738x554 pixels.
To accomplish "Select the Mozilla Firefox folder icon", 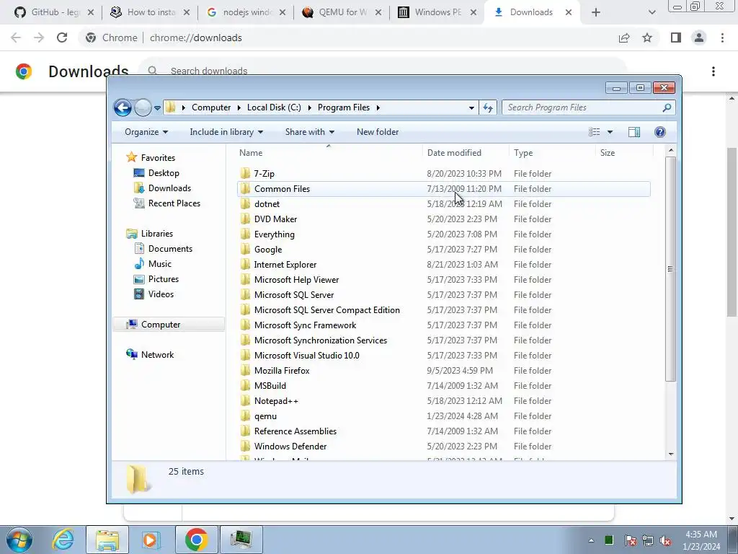I will [x=245, y=370].
